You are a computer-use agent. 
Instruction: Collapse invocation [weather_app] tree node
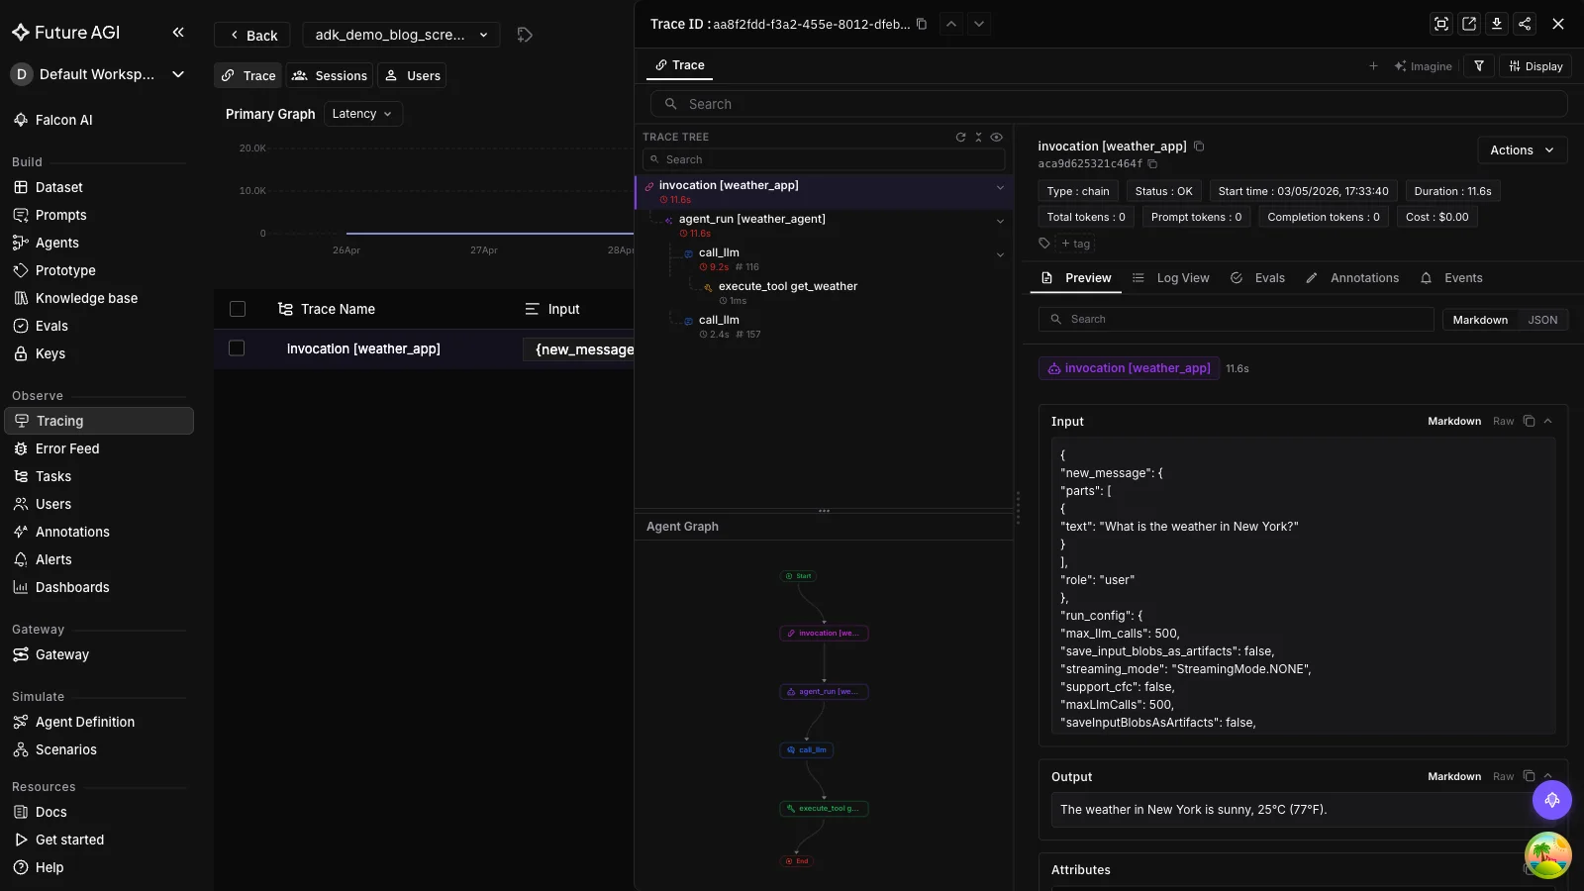pos(1000,187)
